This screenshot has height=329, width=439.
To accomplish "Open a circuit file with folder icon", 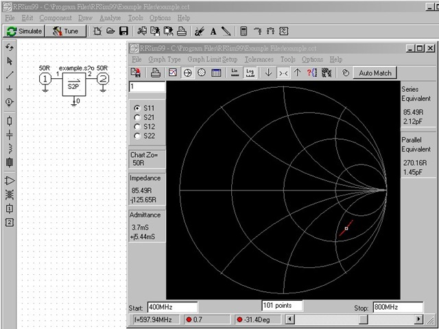I will [110, 31].
